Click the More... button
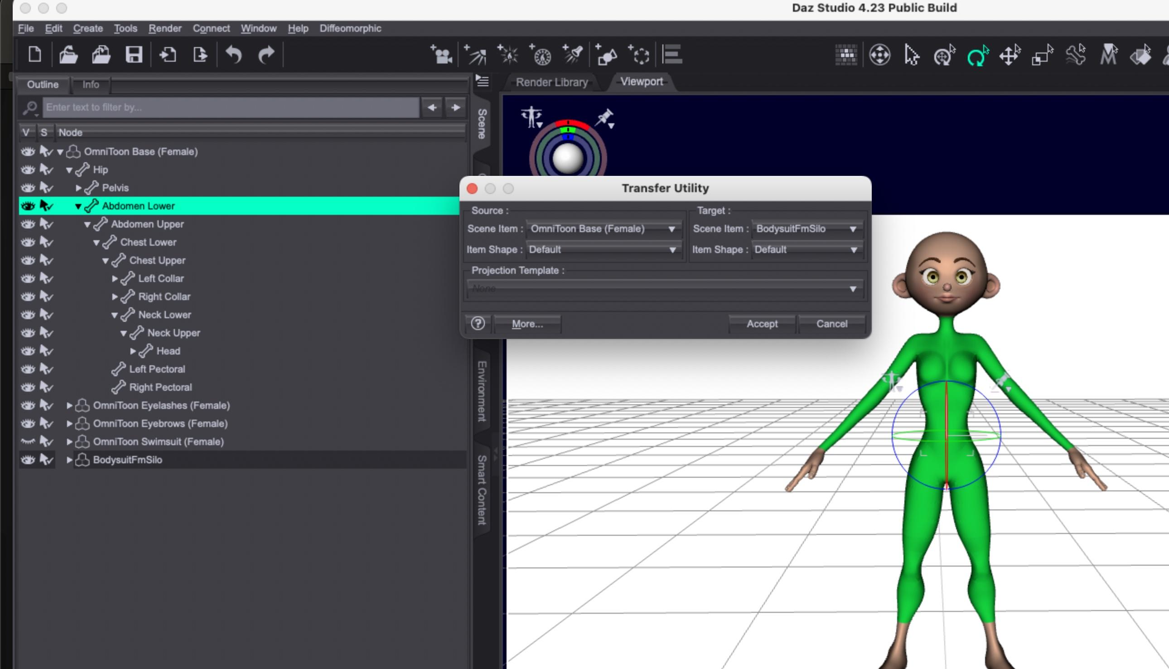Viewport: 1169px width, 669px height. (527, 324)
